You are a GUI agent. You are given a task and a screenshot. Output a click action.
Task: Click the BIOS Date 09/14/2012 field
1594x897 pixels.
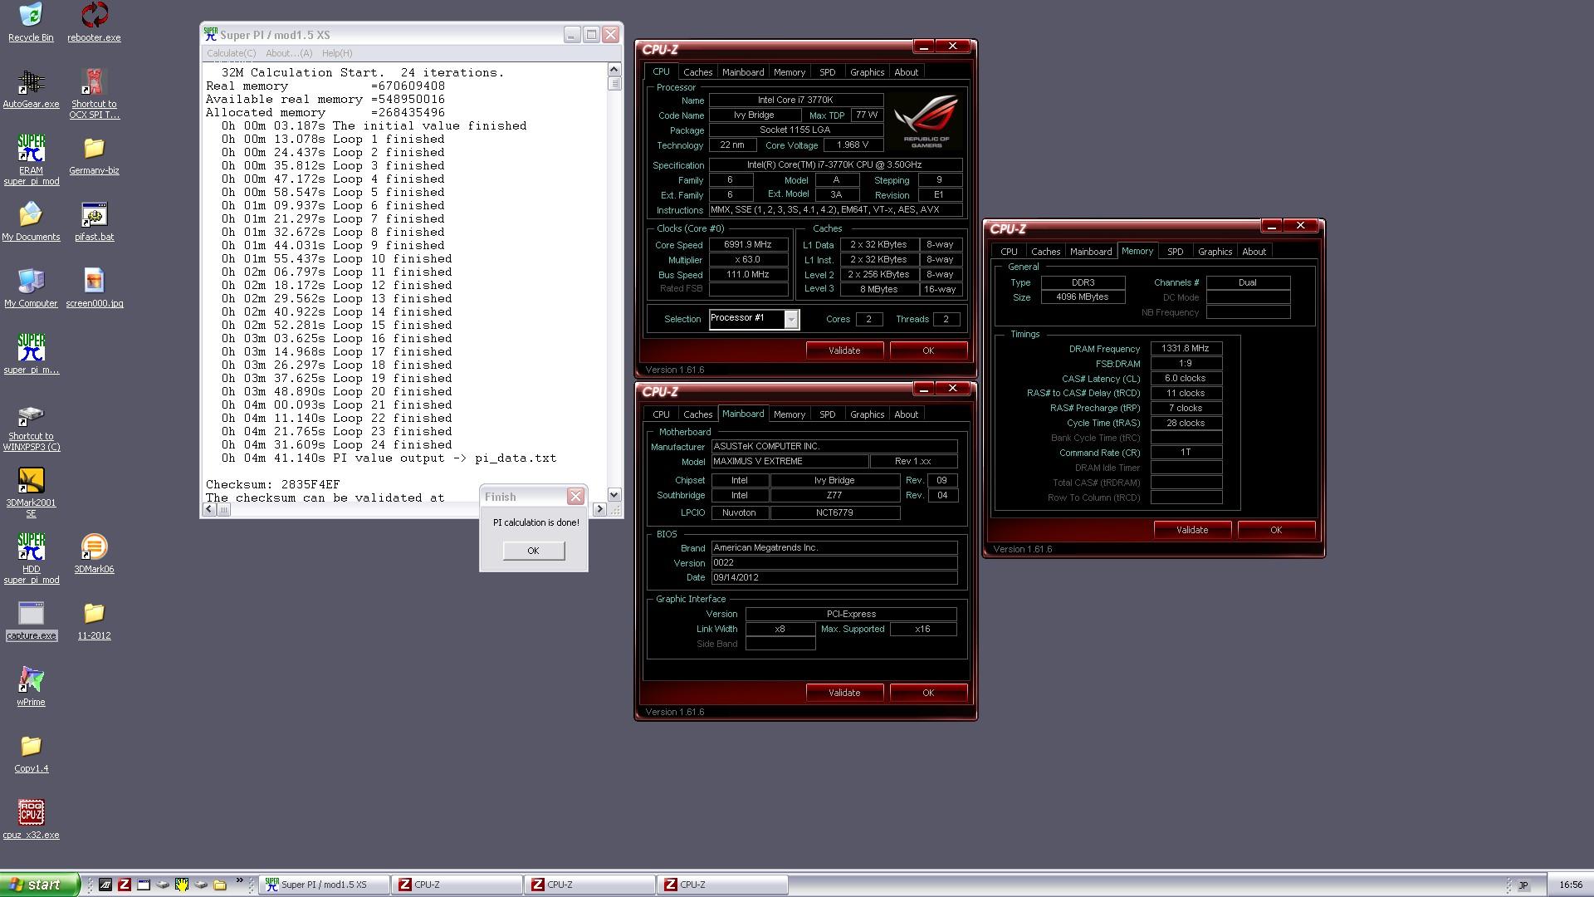coord(834,578)
